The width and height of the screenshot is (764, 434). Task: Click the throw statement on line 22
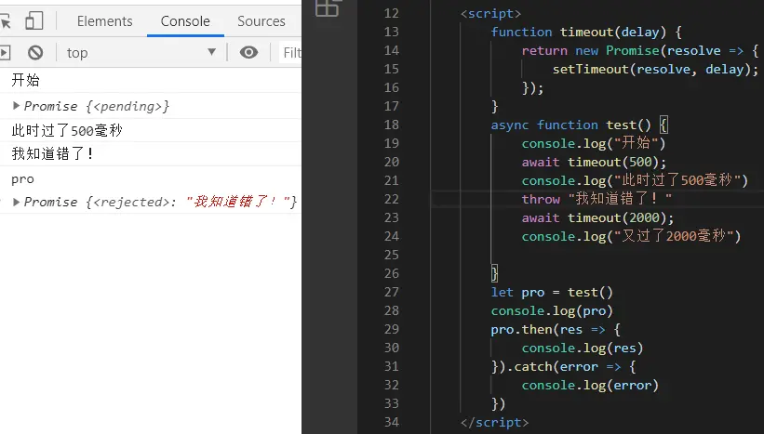click(596, 199)
